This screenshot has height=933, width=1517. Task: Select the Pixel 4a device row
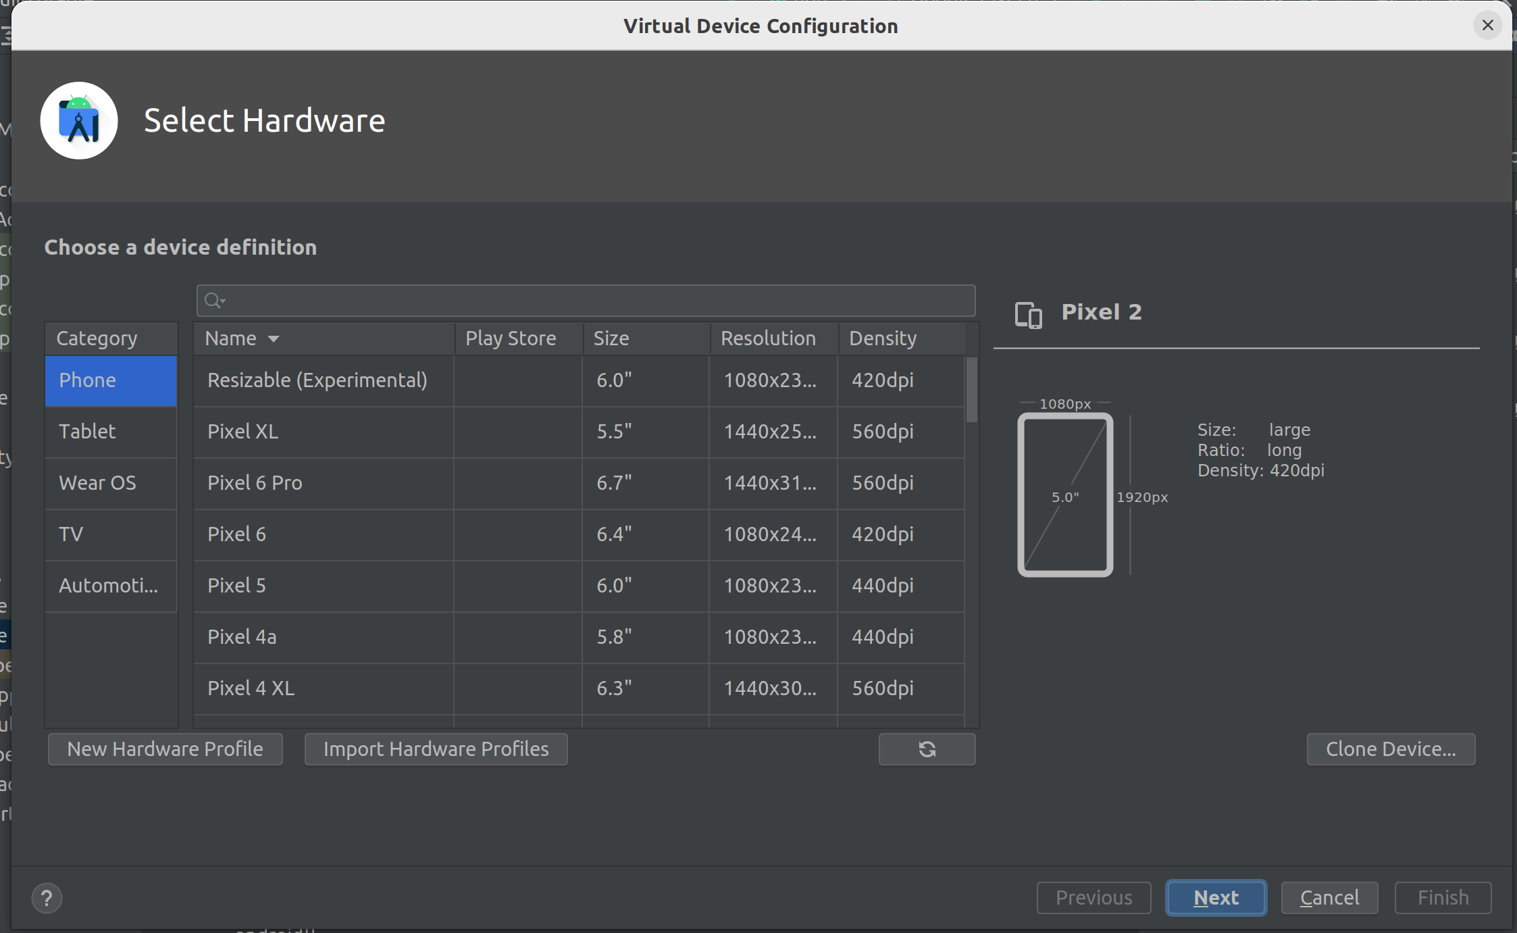coord(579,637)
